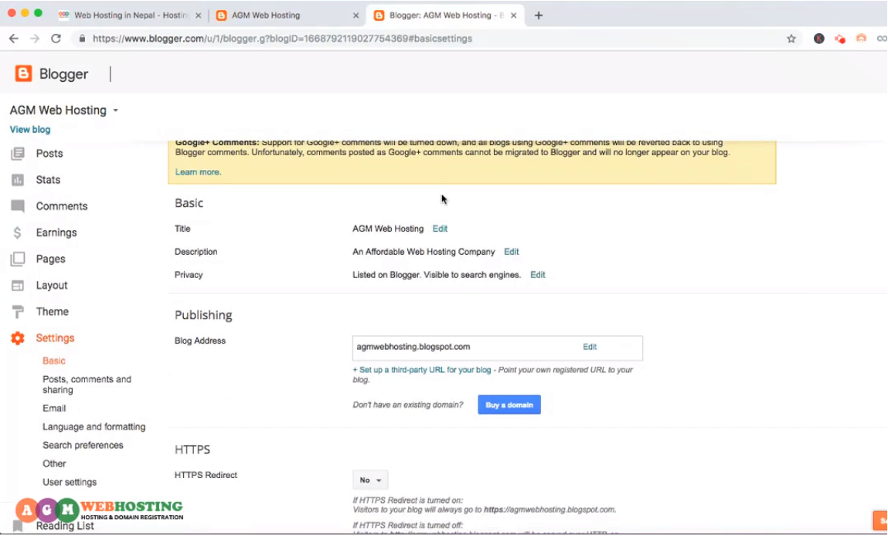Open the HTTPS Redirect dropdown
Image resolution: width=888 pixels, height=536 pixels.
tap(369, 480)
